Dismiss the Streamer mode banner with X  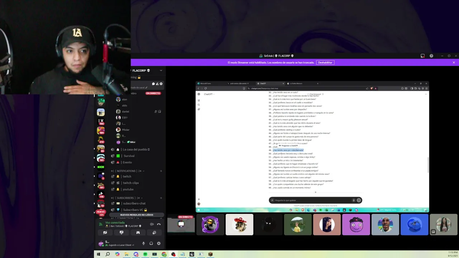click(x=454, y=62)
